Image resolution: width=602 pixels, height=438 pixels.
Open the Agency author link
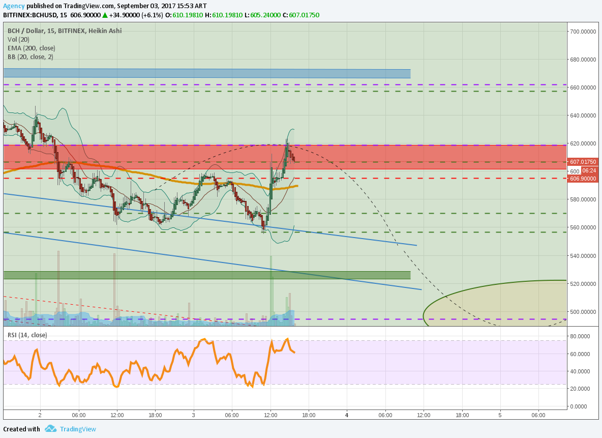14,6
